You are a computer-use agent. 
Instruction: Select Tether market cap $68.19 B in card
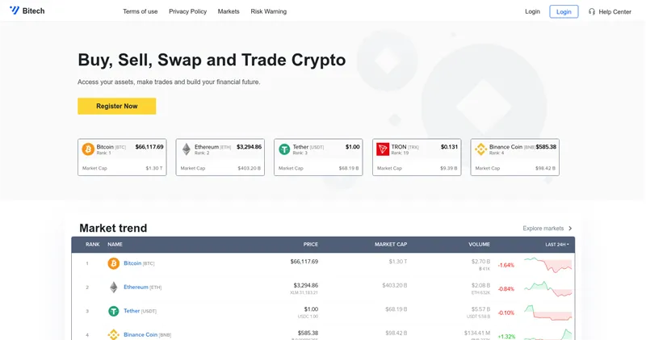coord(349,168)
